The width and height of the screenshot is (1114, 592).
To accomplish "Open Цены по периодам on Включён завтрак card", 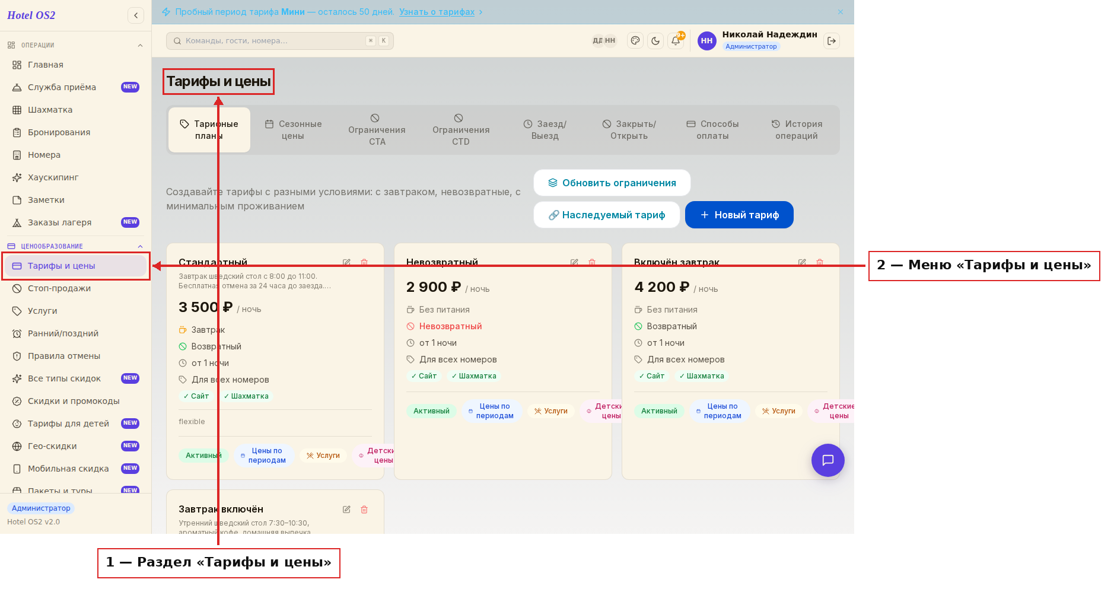I will click(720, 411).
